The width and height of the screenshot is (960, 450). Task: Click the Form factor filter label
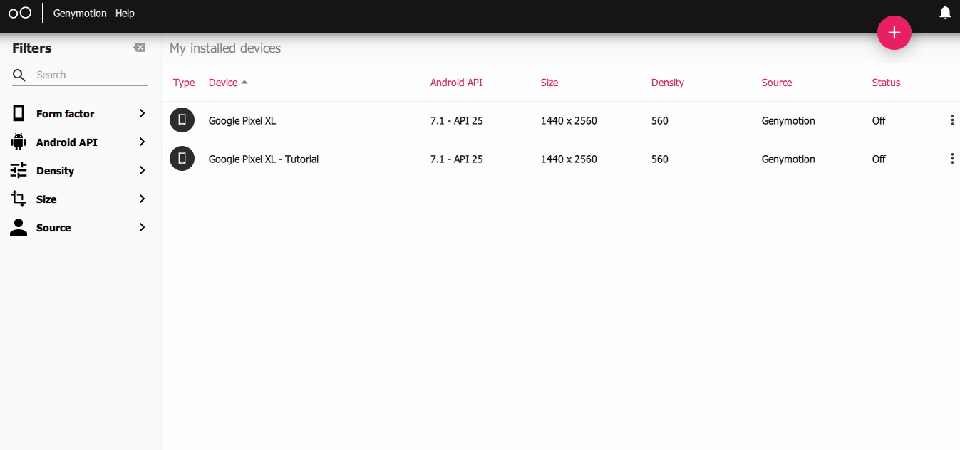[x=65, y=114]
